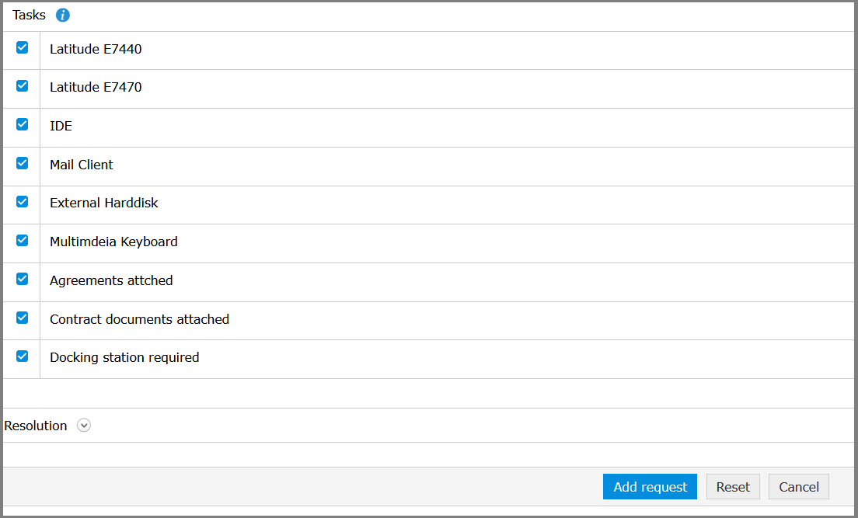
Task: Click the Resolution section label
Action: pyautogui.click(x=36, y=426)
